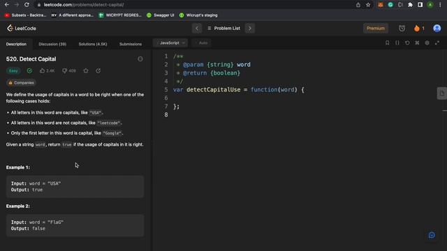This screenshot has width=447, height=251.
Task: Add problem to favorites star
Action: 86,70
